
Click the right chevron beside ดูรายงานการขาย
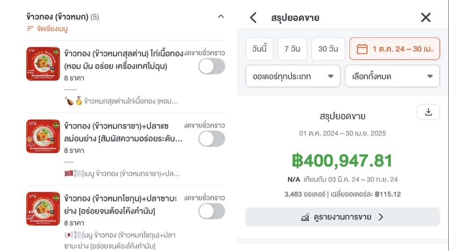[381, 217]
